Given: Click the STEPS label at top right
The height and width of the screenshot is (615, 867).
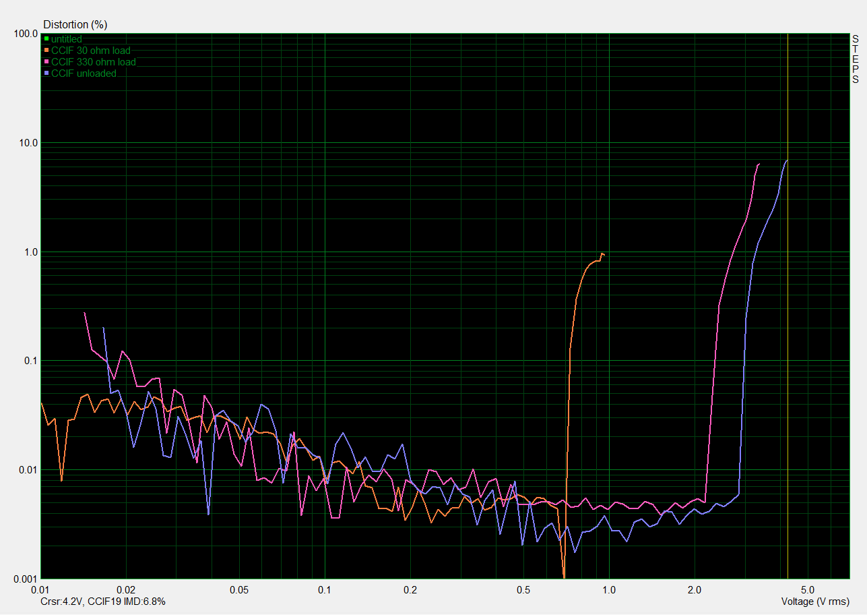Looking at the screenshot, I should [856, 59].
